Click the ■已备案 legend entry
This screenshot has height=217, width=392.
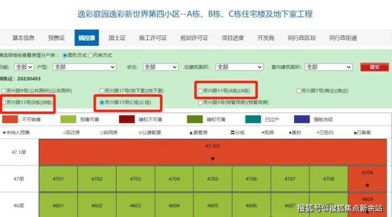point(362,132)
